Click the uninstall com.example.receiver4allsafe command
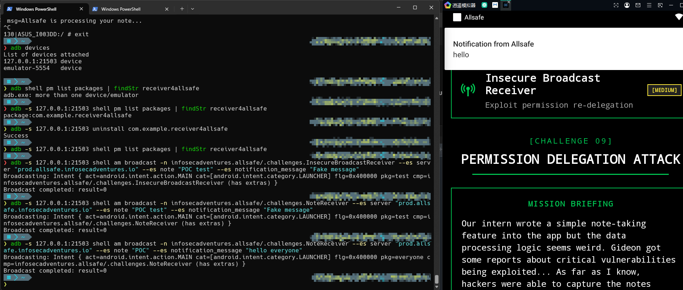This screenshot has width=683, height=290. pos(116,129)
